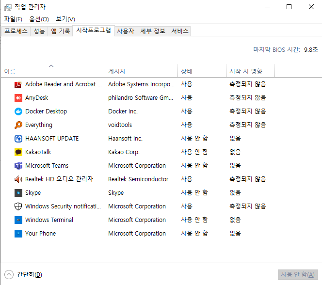322x285 pixels.
Task: Open the 파일(F) menu
Action: [13, 19]
